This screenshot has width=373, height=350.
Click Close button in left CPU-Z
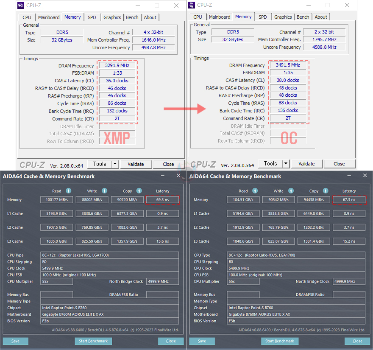tap(168, 164)
